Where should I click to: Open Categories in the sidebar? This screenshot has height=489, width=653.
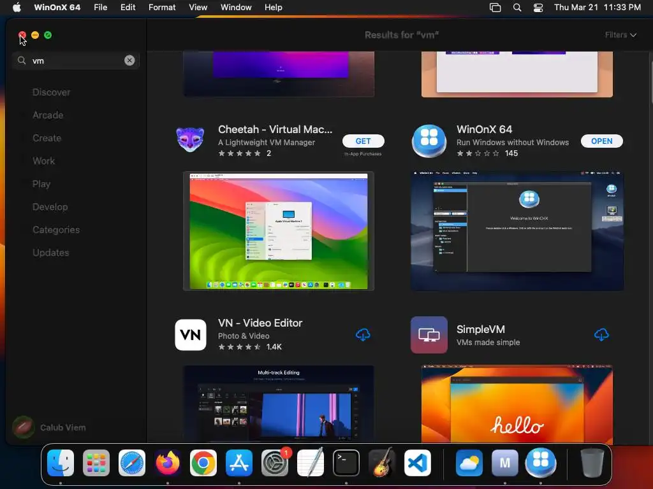coord(56,229)
